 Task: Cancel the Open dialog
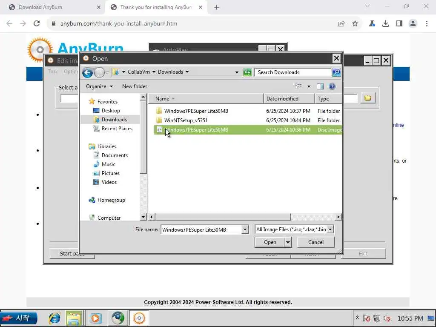pos(316,242)
